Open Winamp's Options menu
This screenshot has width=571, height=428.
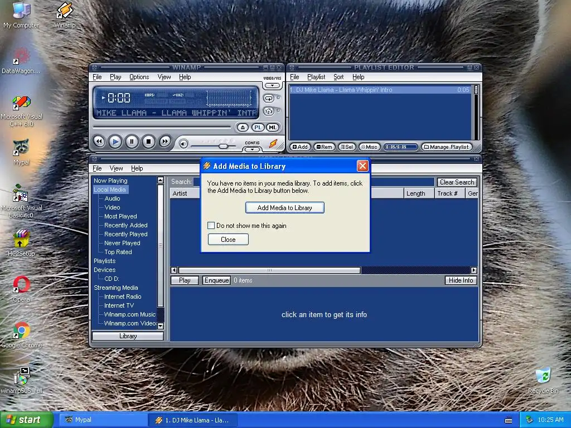[139, 77]
